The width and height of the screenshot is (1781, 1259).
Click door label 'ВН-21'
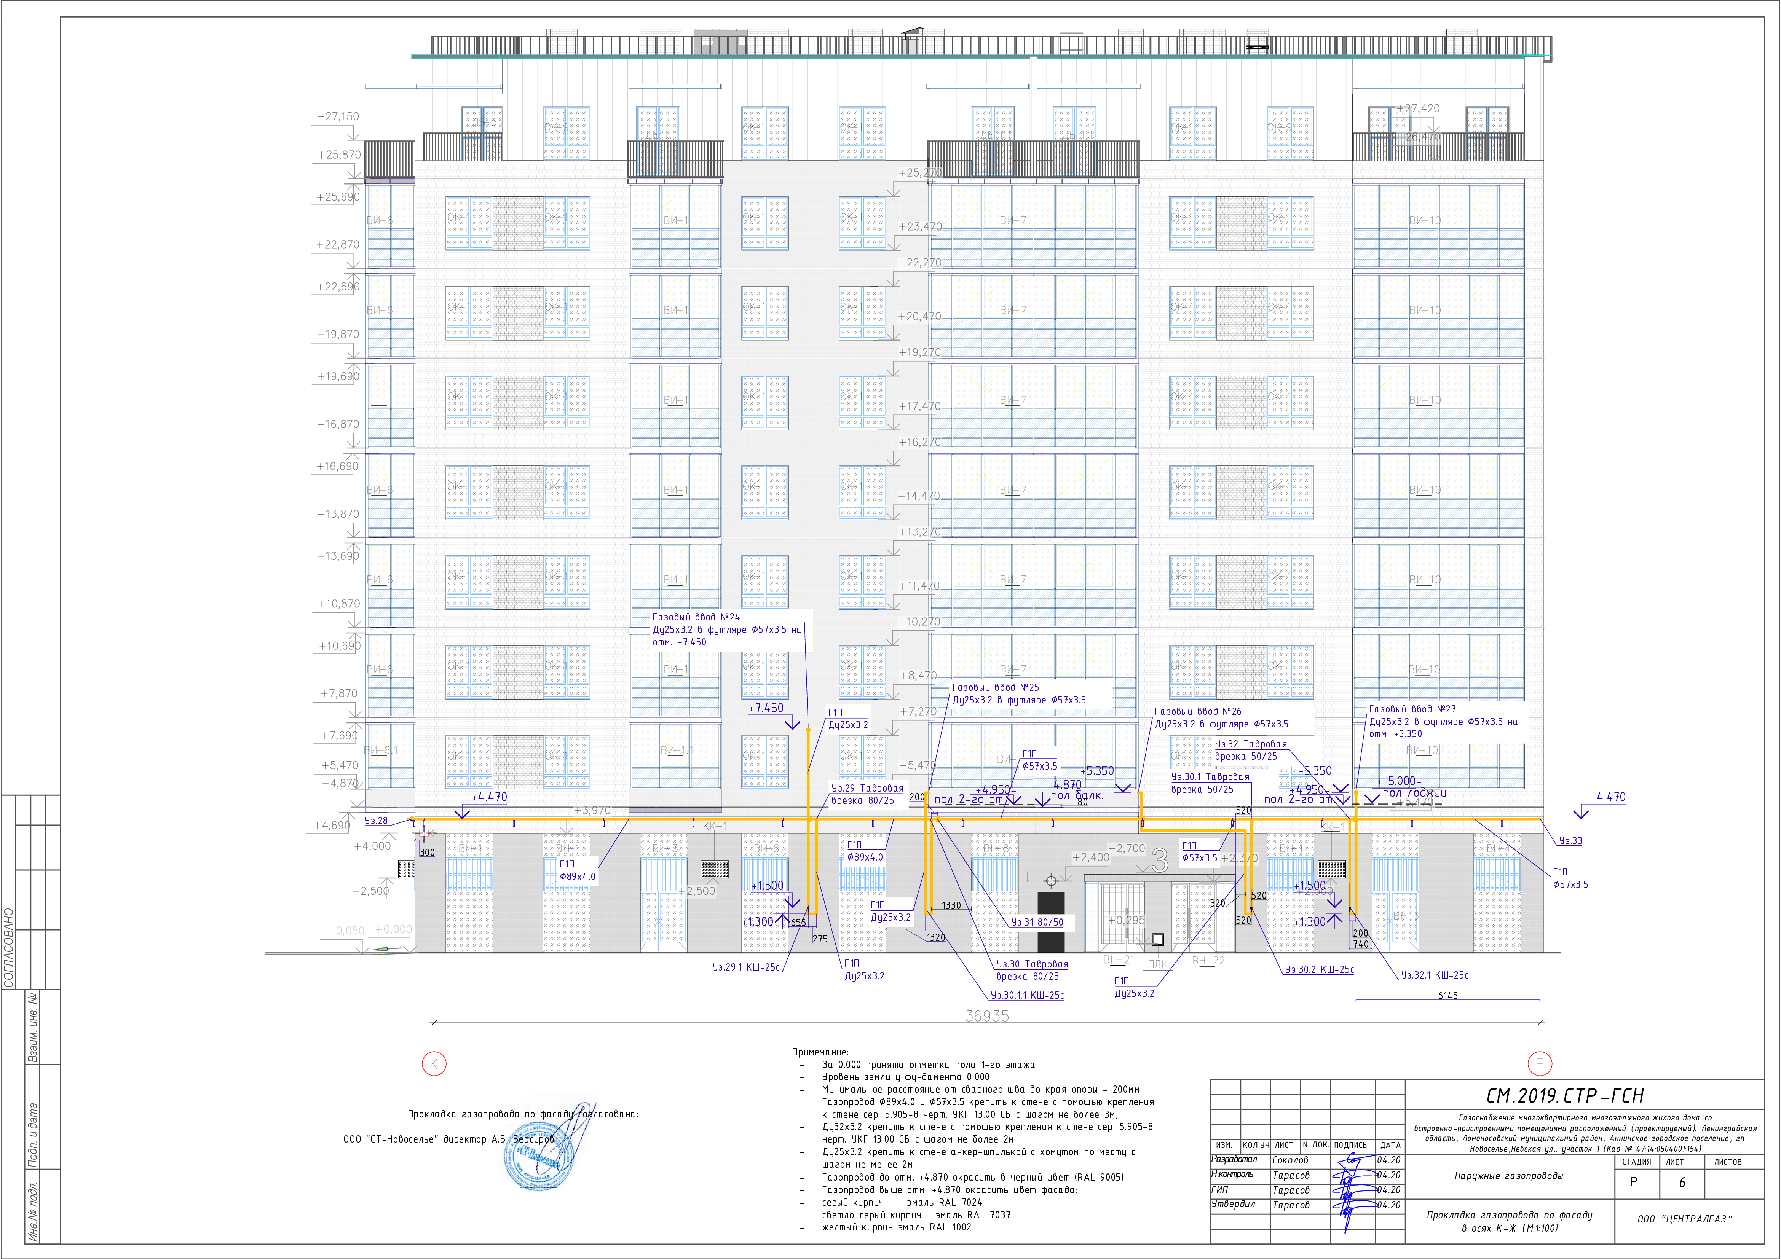[x=1119, y=960]
